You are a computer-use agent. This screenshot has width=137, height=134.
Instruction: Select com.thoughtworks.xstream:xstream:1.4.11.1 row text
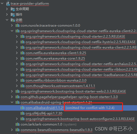pyautogui.click(x=60, y=86)
